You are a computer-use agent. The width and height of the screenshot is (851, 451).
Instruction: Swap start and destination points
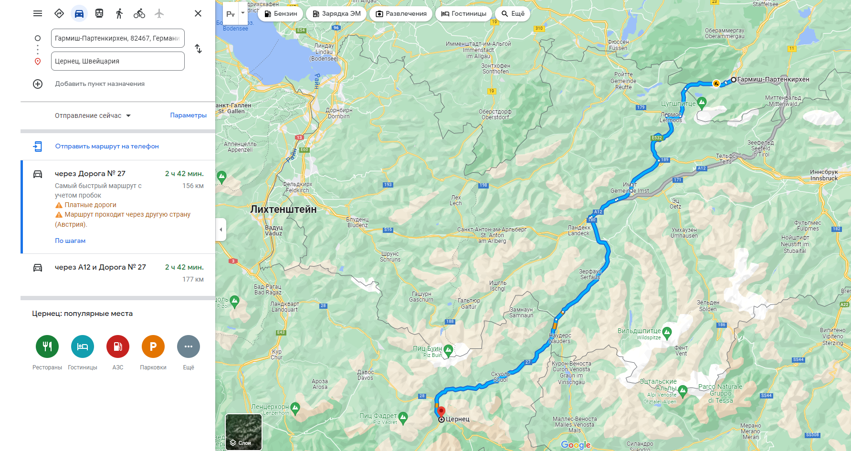click(x=199, y=49)
